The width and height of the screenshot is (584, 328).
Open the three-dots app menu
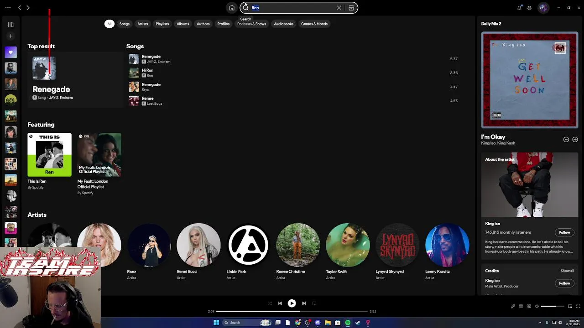coord(8,8)
